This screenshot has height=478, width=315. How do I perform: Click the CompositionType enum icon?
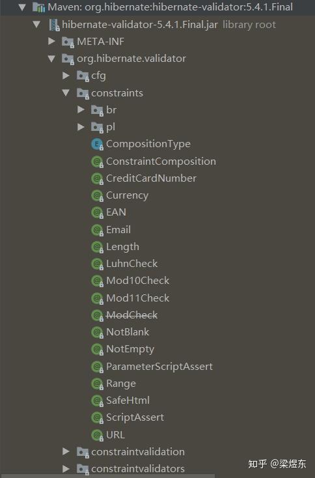[97, 144]
